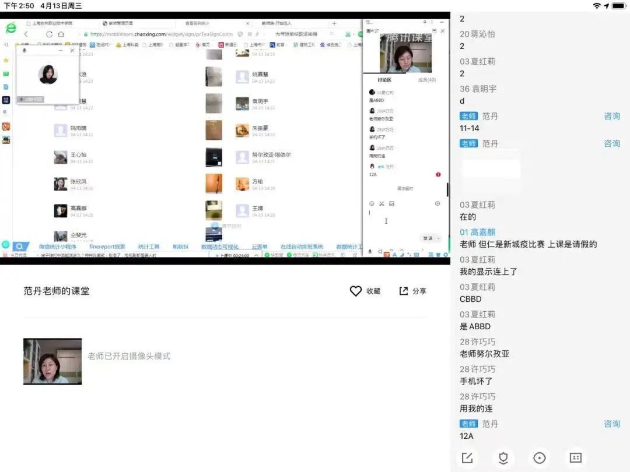Click the red error icon beside 12A
This screenshot has height=472, width=630.
pyautogui.click(x=438, y=174)
